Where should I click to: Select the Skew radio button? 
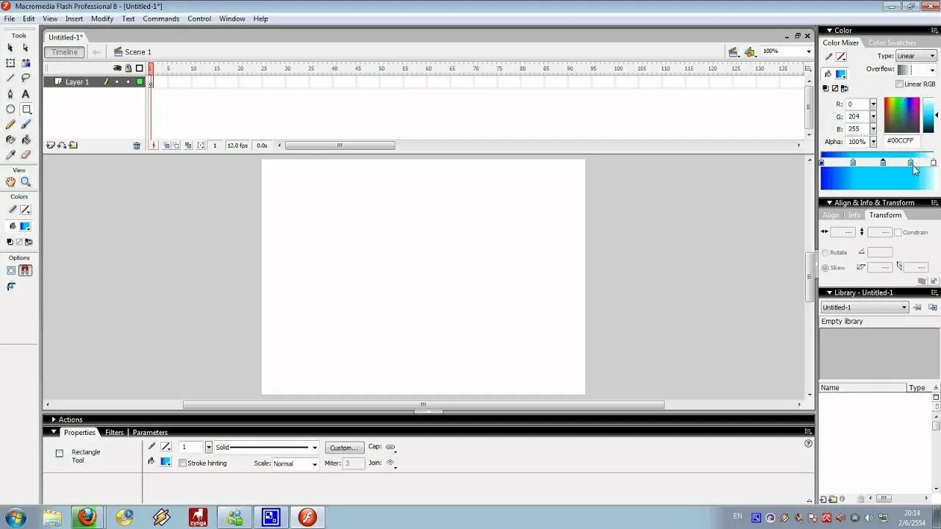tap(825, 268)
